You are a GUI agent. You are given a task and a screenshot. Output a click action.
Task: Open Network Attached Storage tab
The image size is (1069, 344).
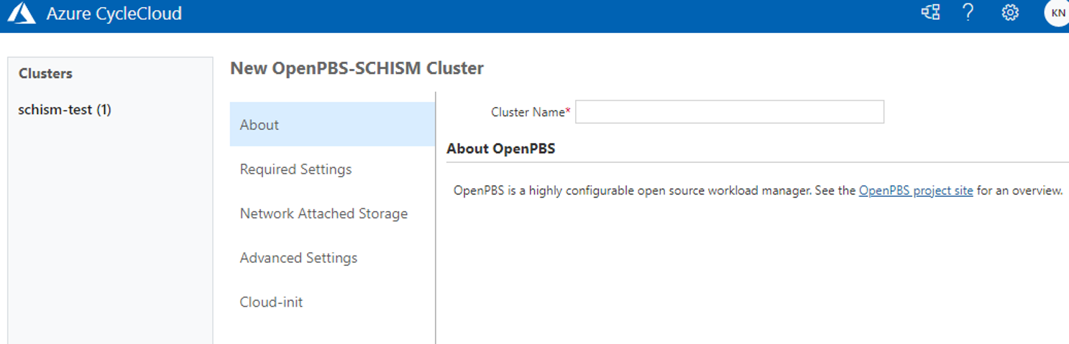tap(332, 213)
